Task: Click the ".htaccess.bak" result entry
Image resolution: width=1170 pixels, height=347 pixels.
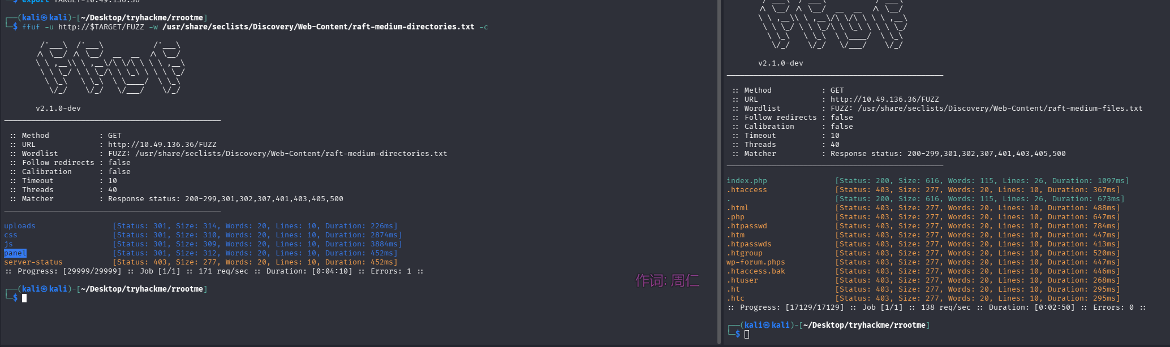Action: (756, 271)
